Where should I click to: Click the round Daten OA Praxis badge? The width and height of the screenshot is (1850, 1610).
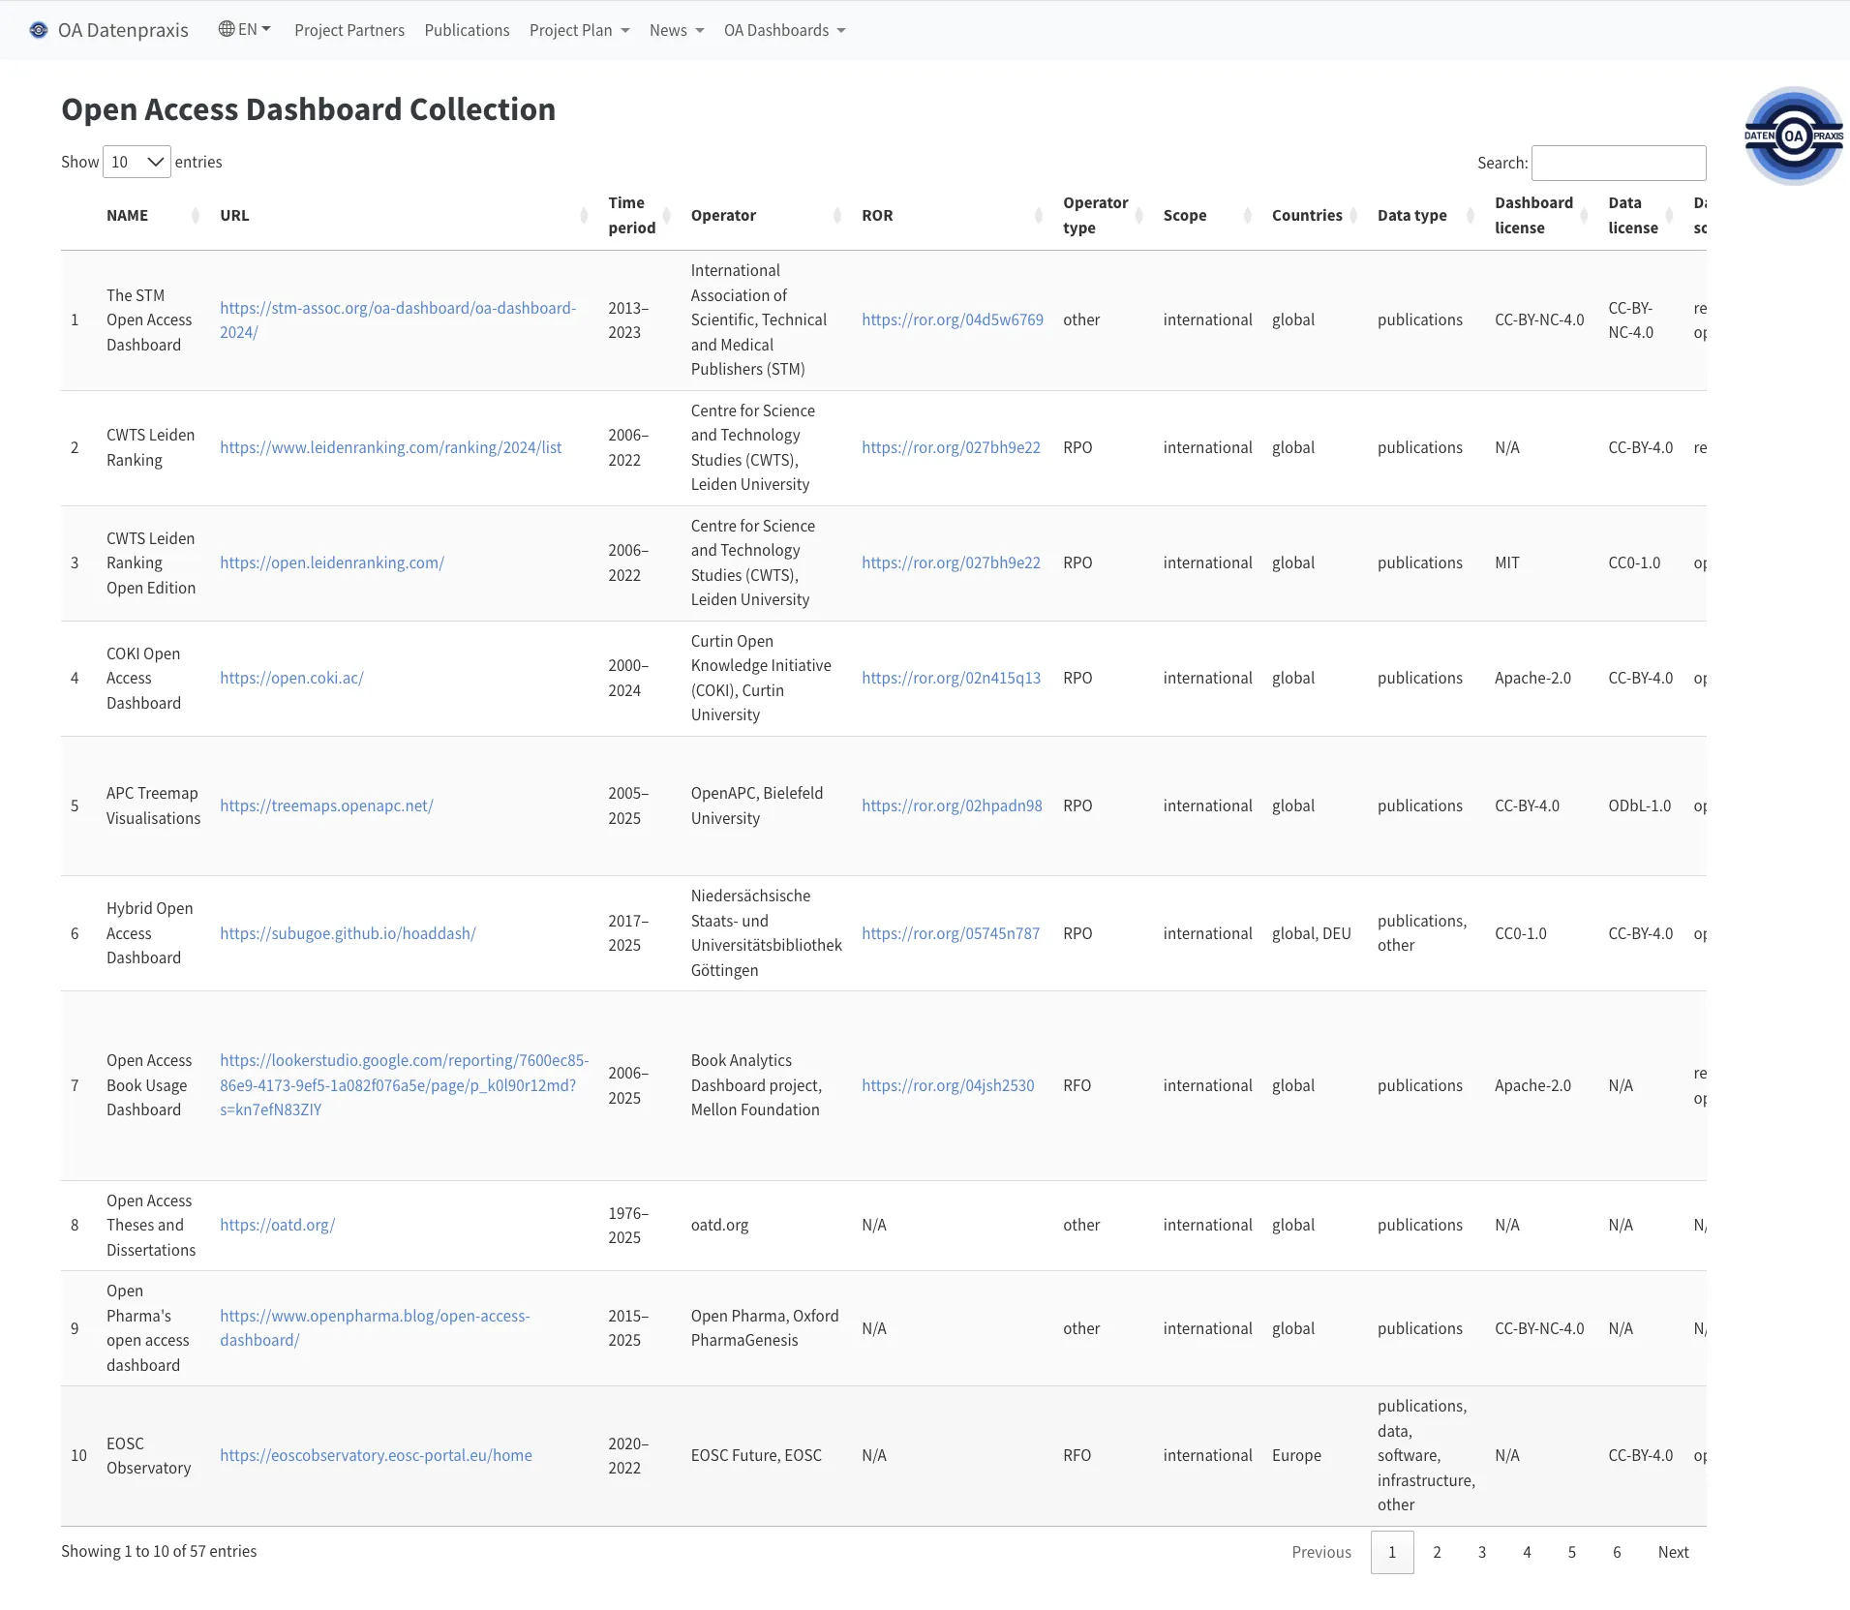tap(1793, 136)
